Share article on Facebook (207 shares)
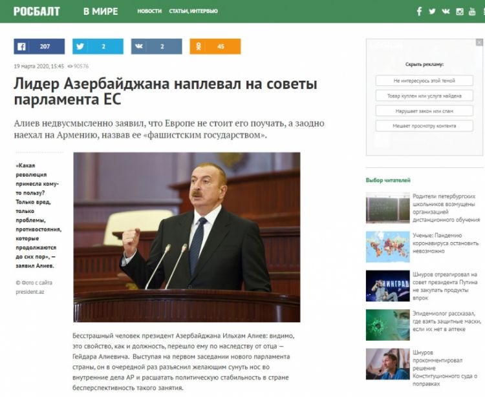Image resolution: width=485 pixels, height=397 pixels. (x=39, y=46)
